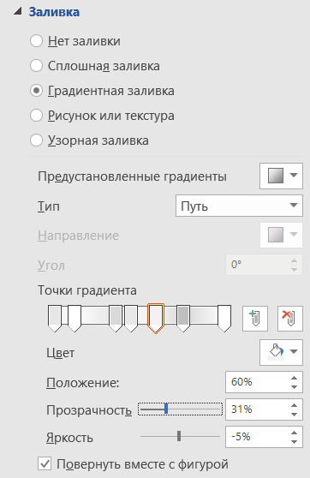Select the Нет заливки radio button
This screenshot has width=310, height=478.
pyautogui.click(x=36, y=41)
